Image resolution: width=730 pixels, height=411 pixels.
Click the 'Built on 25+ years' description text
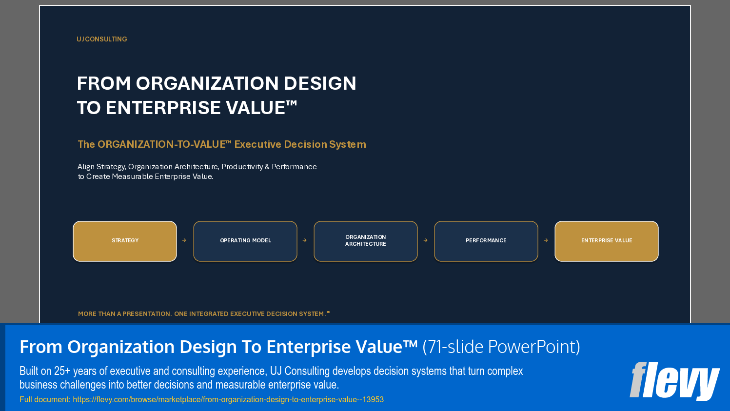pyautogui.click(x=271, y=378)
